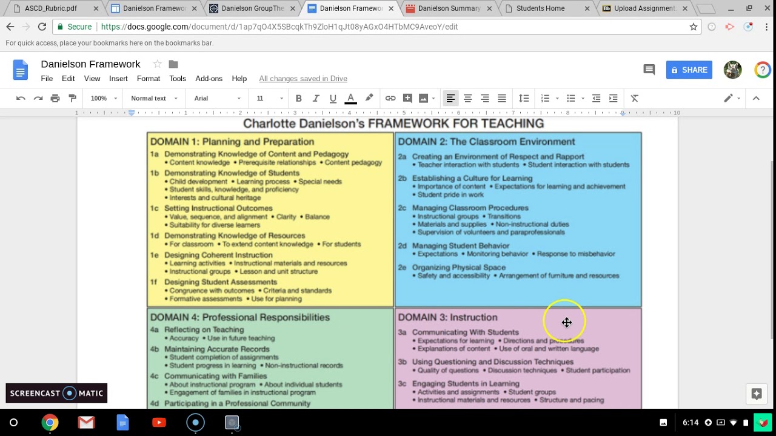Clear formatting

pos(635,98)
